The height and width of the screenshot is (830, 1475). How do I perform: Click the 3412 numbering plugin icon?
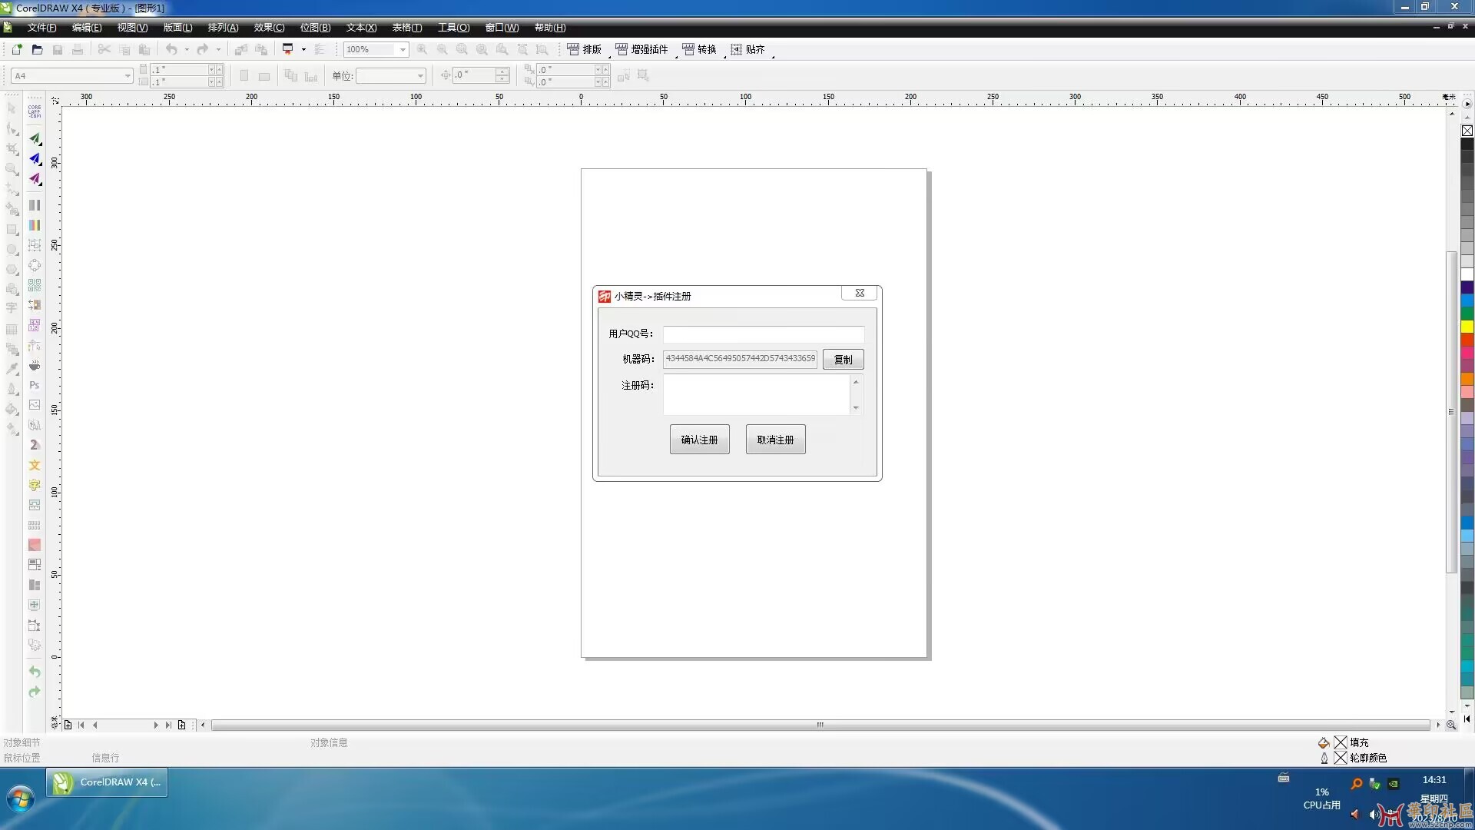[x=35, y=325]
